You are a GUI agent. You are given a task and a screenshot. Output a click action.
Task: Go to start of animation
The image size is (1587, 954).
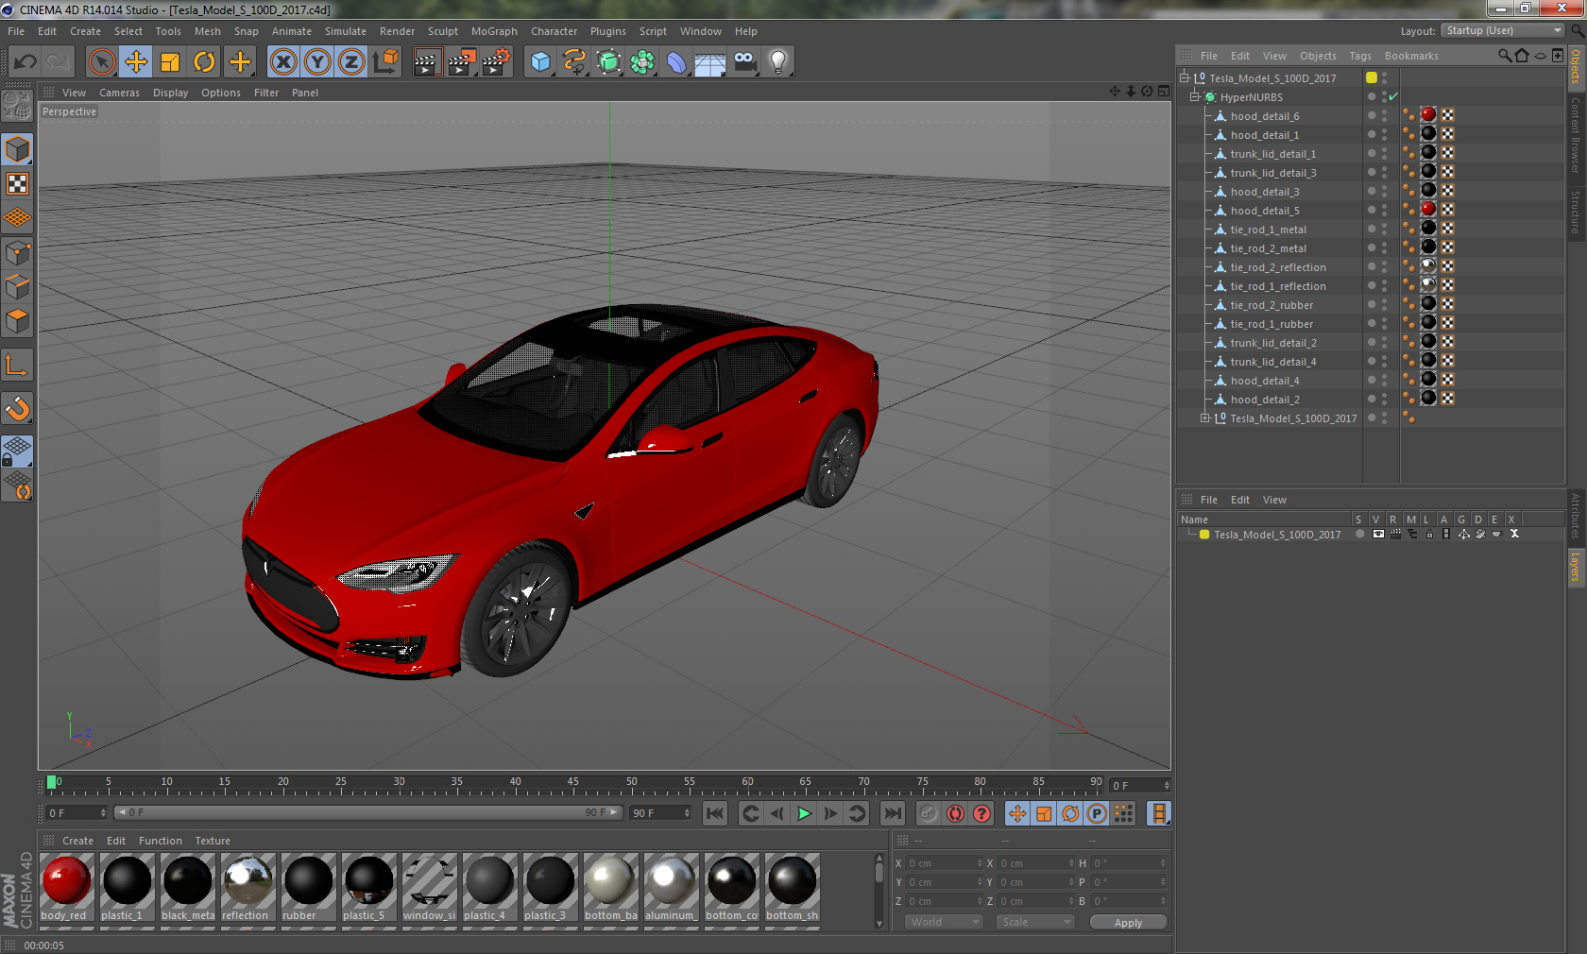(x=715, y=813)
